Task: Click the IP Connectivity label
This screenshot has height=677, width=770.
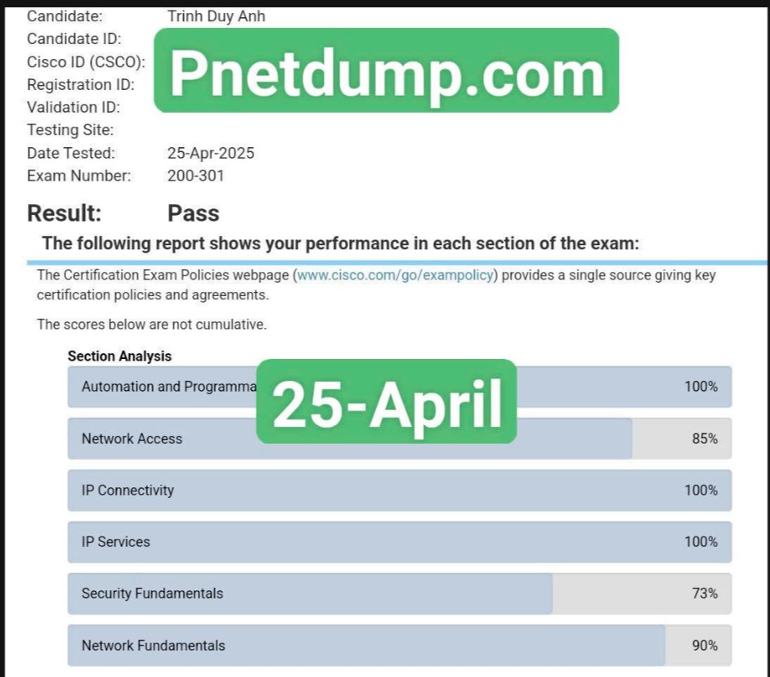Action: click(x=128, y=491)
